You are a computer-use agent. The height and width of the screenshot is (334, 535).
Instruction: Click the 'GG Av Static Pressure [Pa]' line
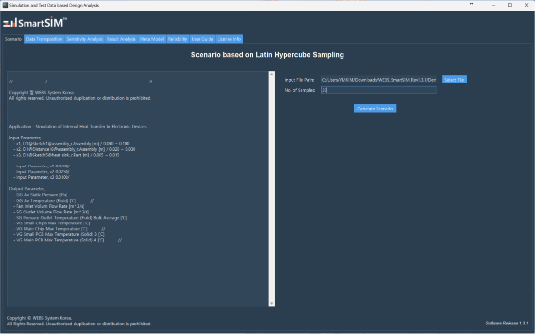pyautogui.click(x=40, y=195)
